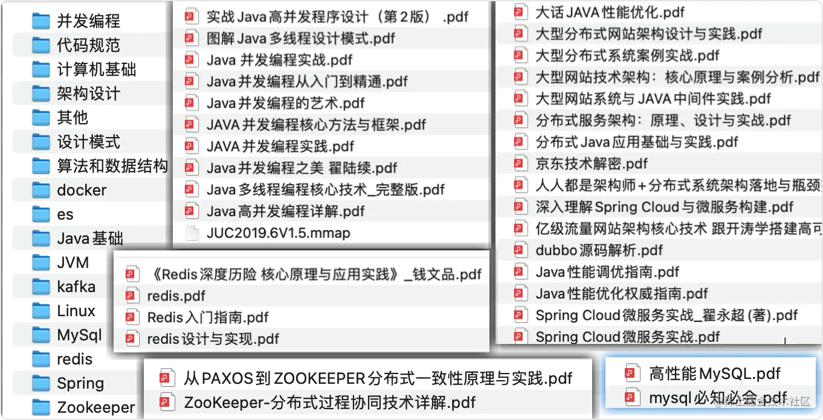This screenshot has height=420, width=823.
Task: Click PDF icon of Java并发编程的艺术.pdf
Action: tap(192, 103)
